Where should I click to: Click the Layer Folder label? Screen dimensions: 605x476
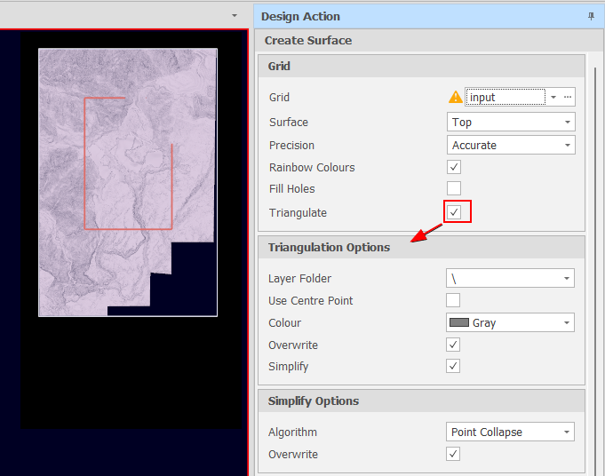299,279
